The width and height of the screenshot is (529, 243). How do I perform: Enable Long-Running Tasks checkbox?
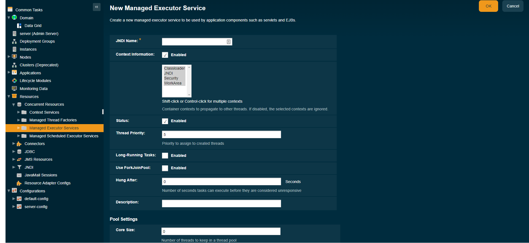tap(165, 155)
